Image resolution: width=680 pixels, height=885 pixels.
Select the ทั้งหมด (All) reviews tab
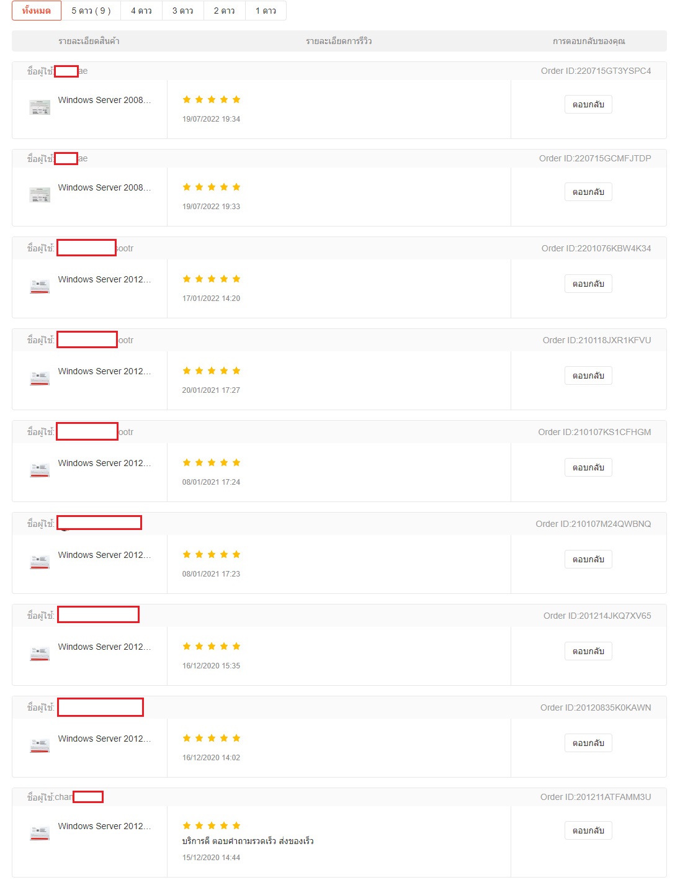pyautogui.click(x=37, y=11)
